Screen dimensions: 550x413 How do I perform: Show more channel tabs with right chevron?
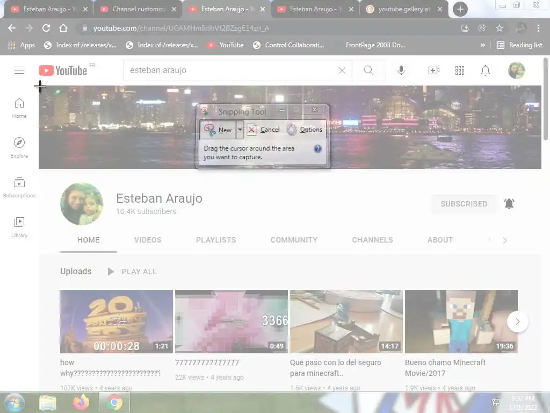pos(505,240)
